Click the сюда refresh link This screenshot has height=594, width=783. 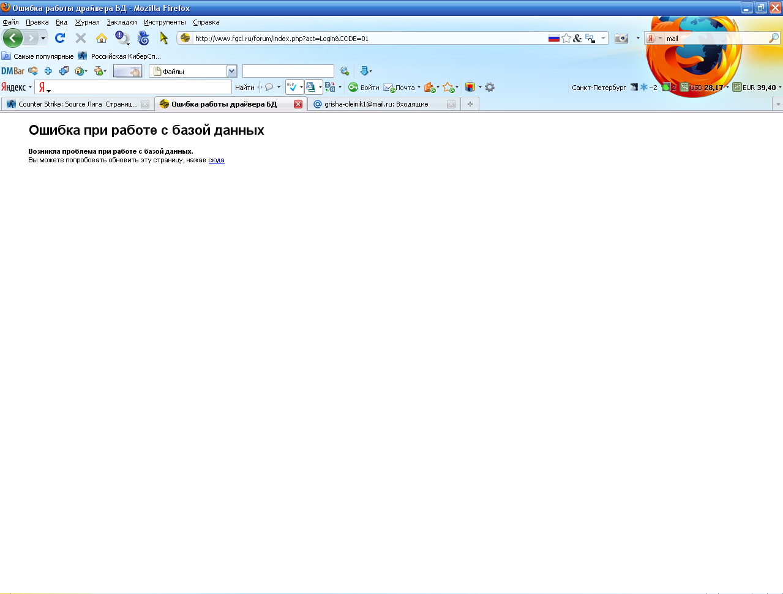tap(216, 160)
